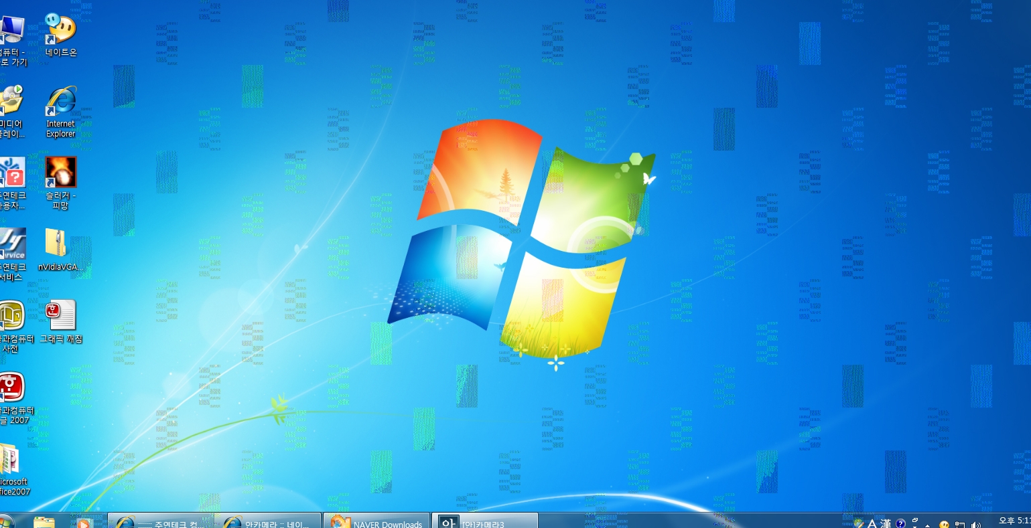This screenshot has height=528, width=1031.
Task: Activate the NAVER Downloads taskbar button
Action: point(376,521)
